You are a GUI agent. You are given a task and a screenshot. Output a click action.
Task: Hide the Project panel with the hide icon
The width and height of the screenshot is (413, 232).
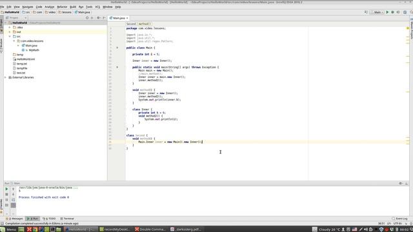104,18
